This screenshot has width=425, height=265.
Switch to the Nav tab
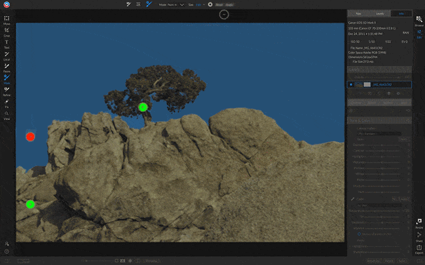[358, 14]
